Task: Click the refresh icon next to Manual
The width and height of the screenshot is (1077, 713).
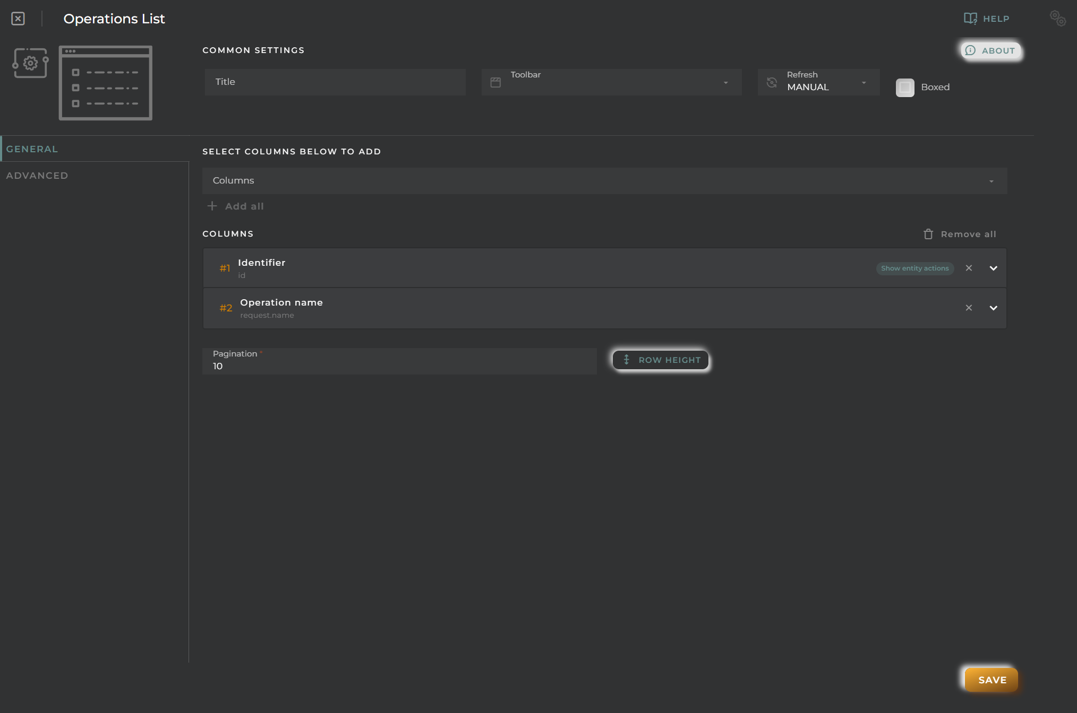Action: 772,82
